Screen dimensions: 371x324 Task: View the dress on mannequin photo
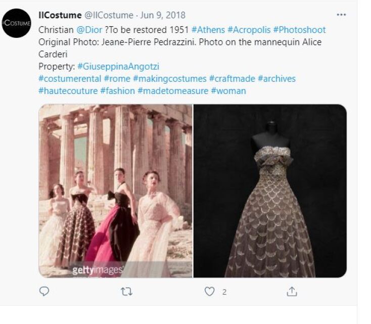tap(270, 191)
